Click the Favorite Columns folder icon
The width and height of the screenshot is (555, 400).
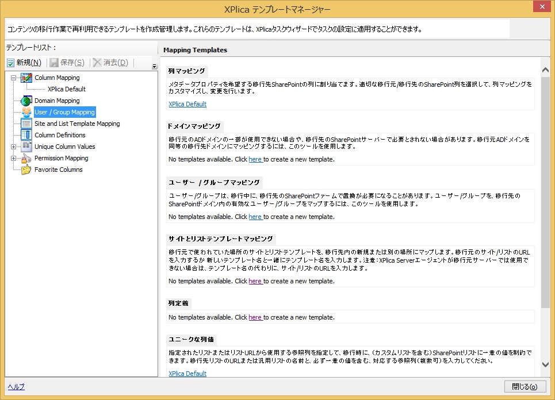point(26,170)
